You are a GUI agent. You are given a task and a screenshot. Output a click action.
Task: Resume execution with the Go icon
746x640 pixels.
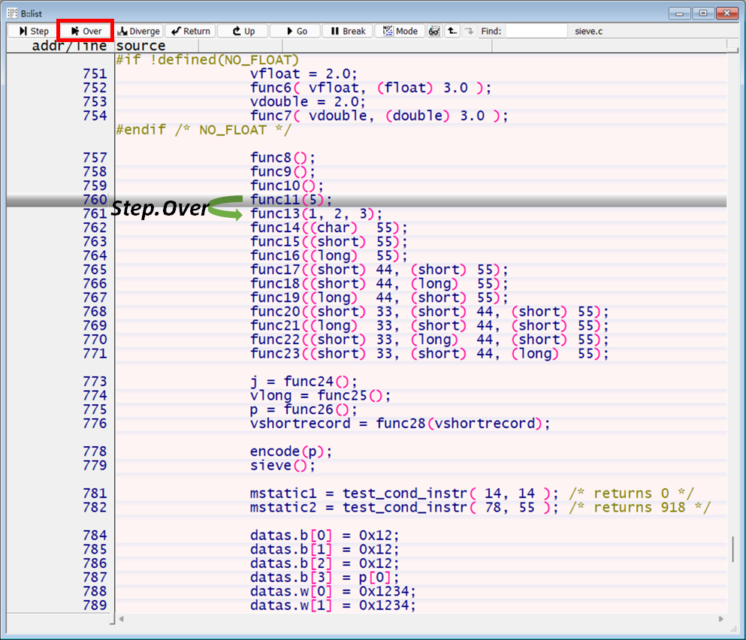coord(294,31)
